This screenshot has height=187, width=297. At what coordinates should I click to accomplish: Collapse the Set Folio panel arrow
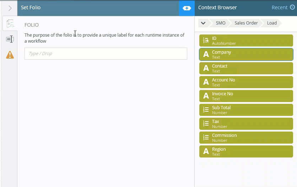10,8
